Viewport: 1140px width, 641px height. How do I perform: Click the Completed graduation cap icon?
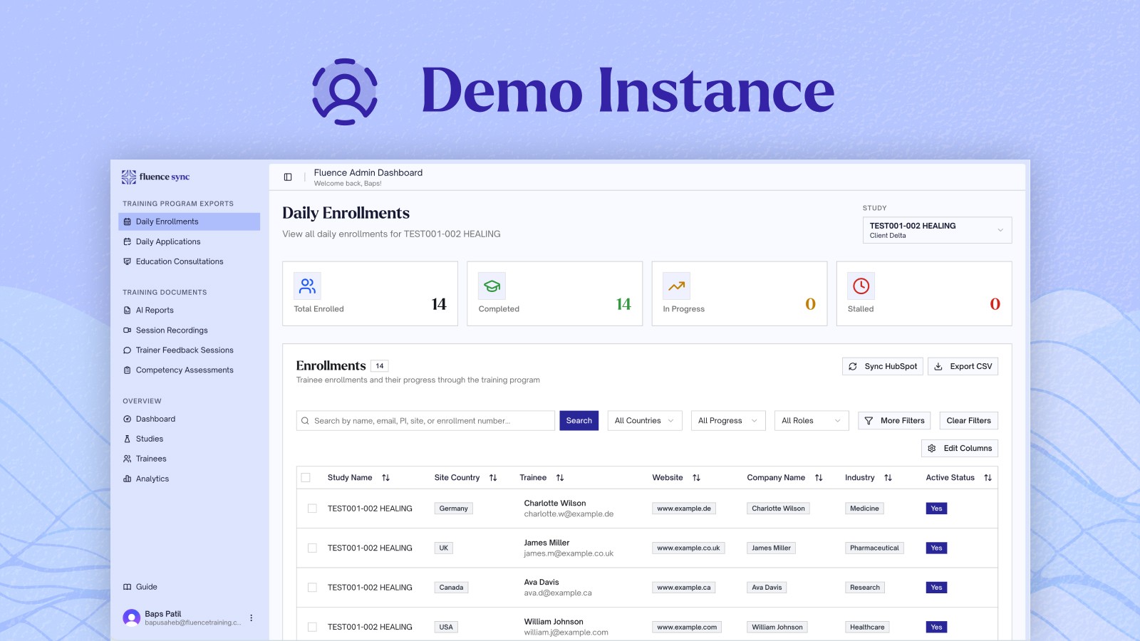[x=492, y=286]
